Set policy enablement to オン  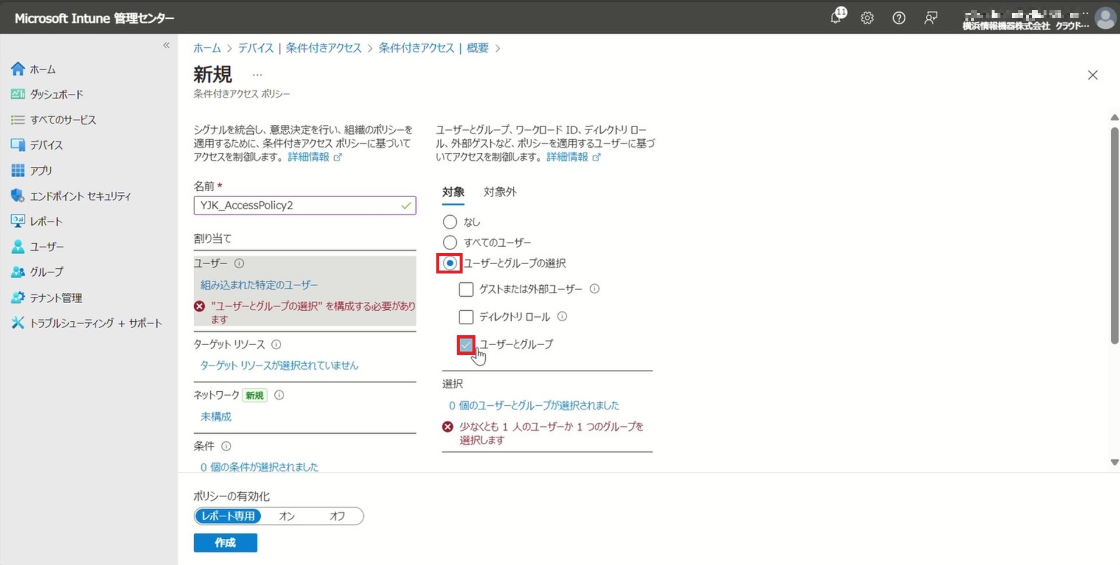pos(287,517)
